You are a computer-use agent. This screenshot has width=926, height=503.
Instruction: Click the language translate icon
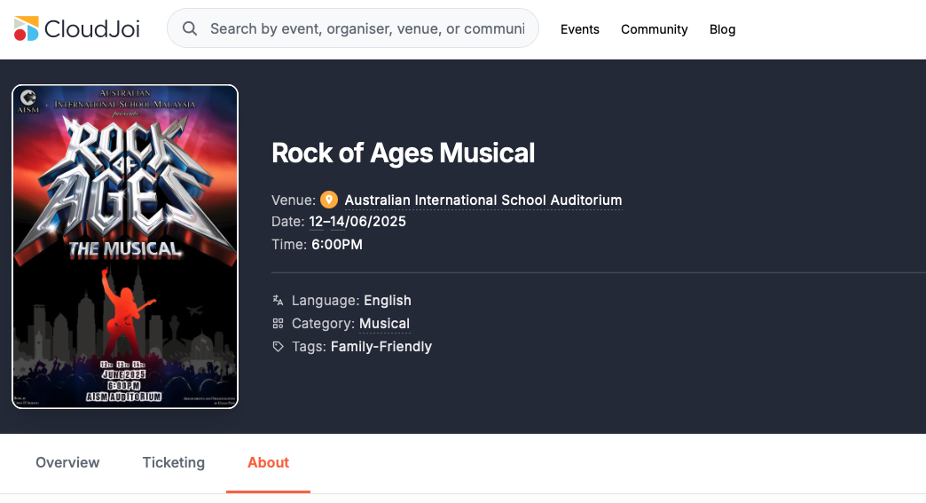(279, 301)
